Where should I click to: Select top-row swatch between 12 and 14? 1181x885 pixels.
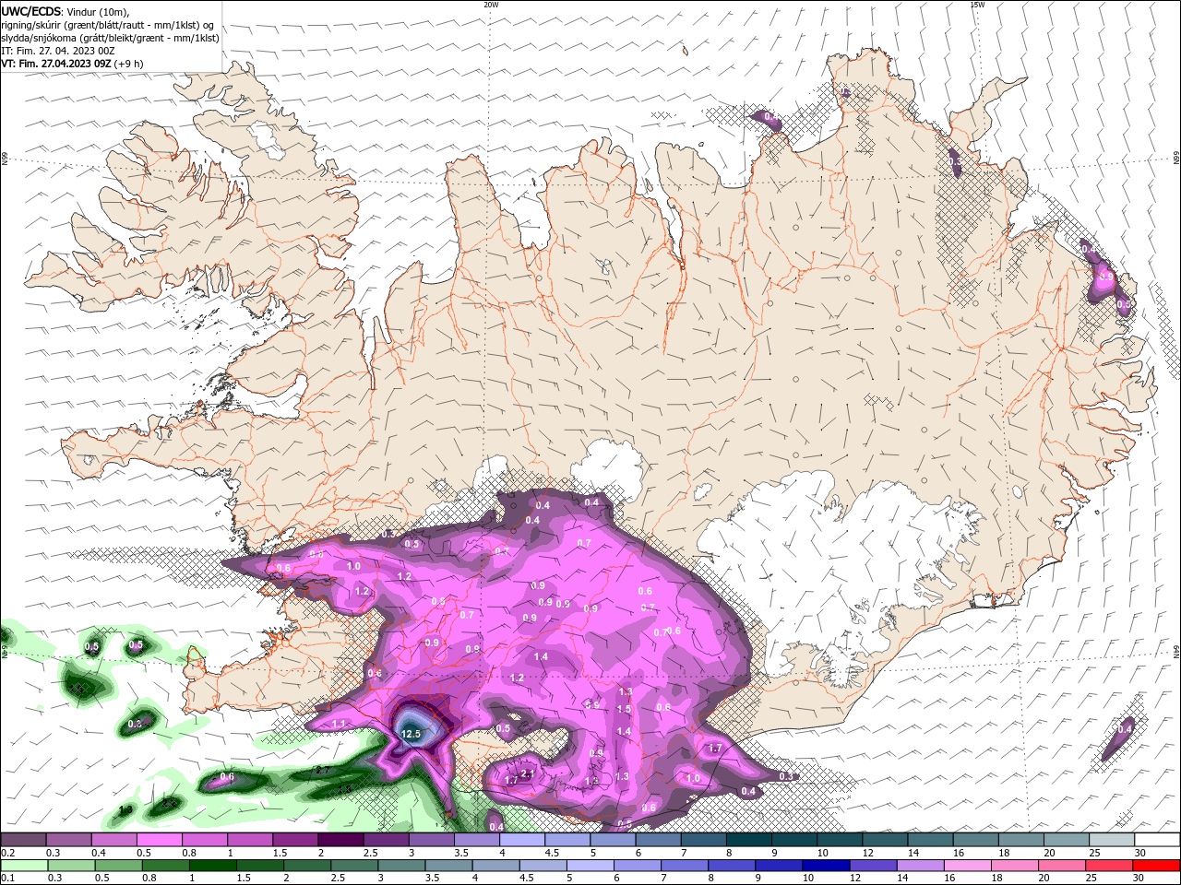coord(885,840)
